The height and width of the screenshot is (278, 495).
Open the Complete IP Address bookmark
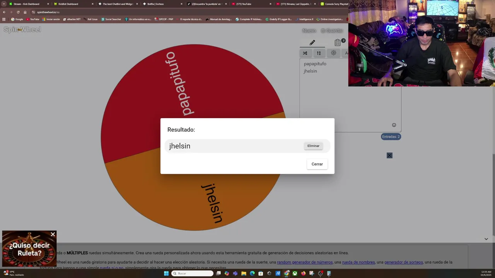pyautogui.click(x=249, y=19)
